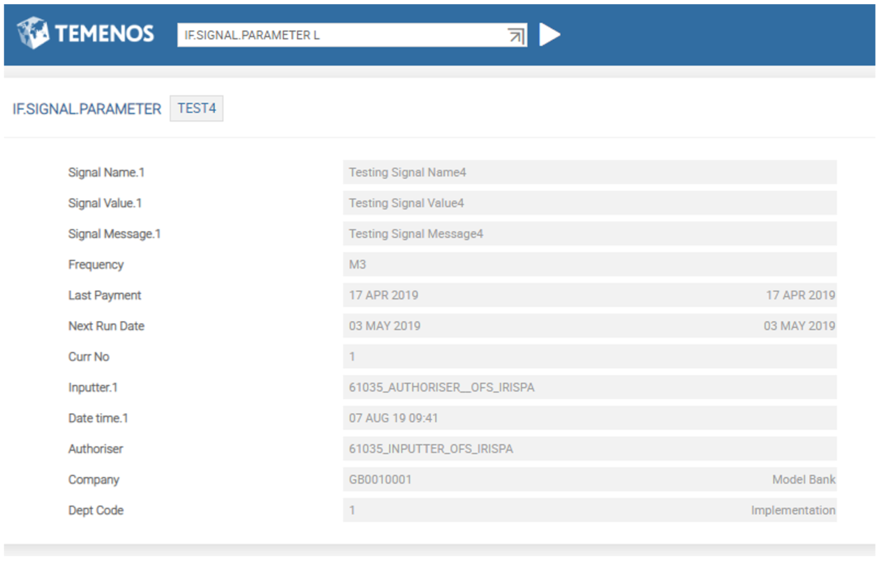Click the Temenos globe logo icon
The height and width of the screenshot is (561, 881).
33,33
